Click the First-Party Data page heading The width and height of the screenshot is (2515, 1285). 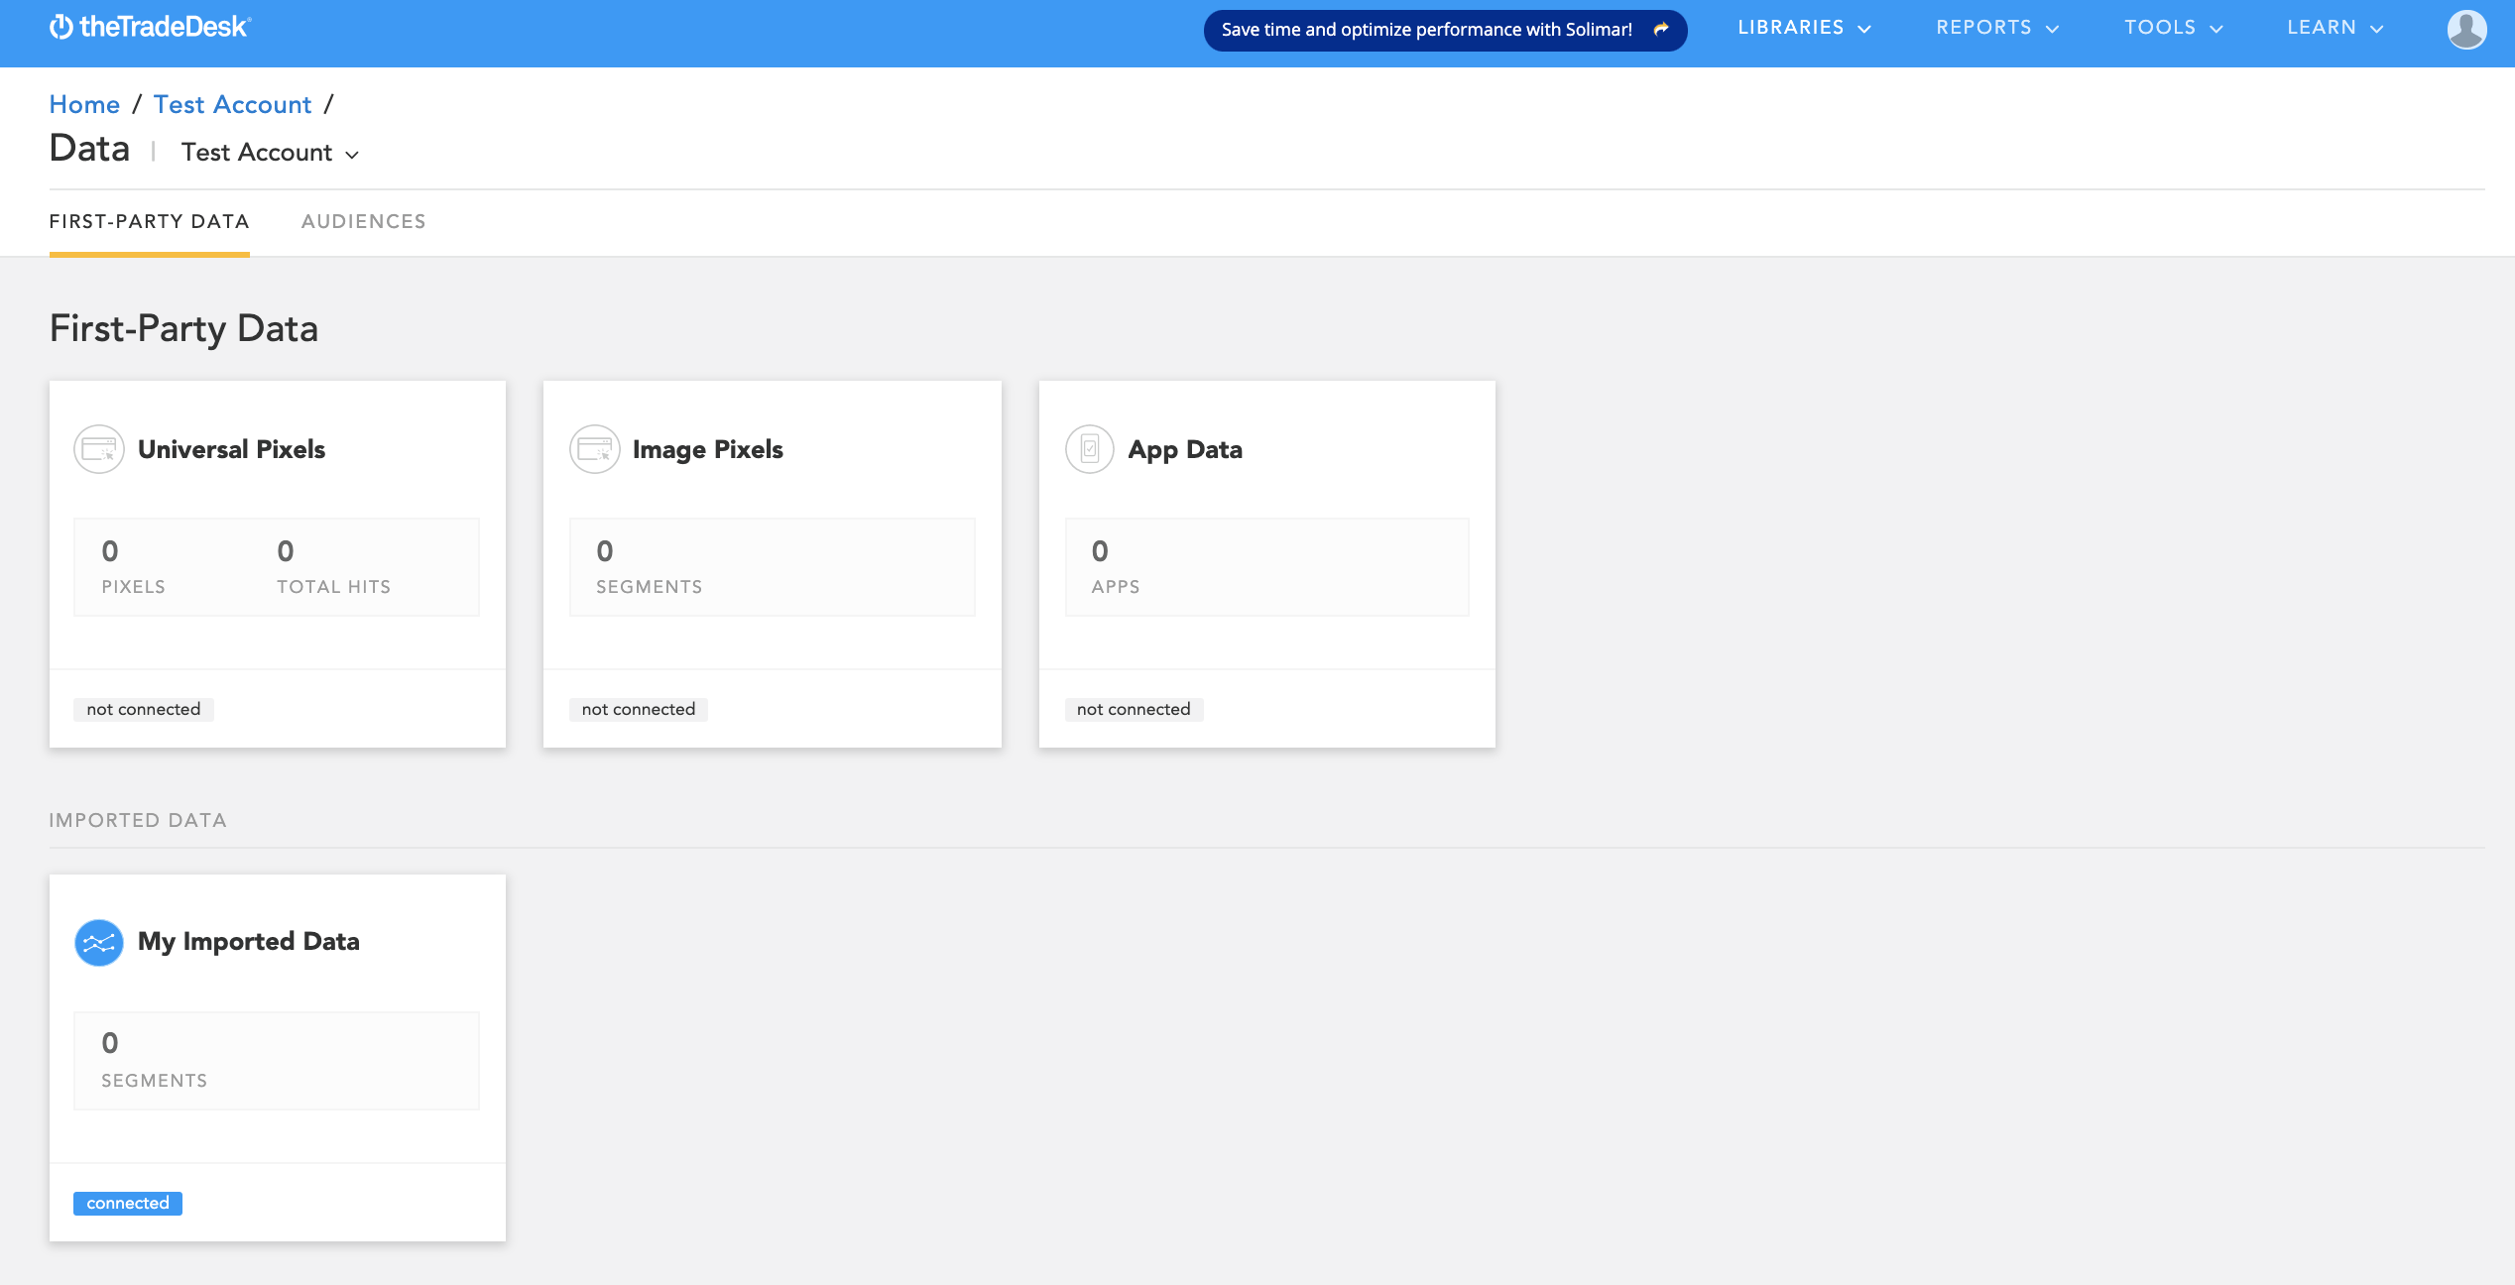point(183,328)
